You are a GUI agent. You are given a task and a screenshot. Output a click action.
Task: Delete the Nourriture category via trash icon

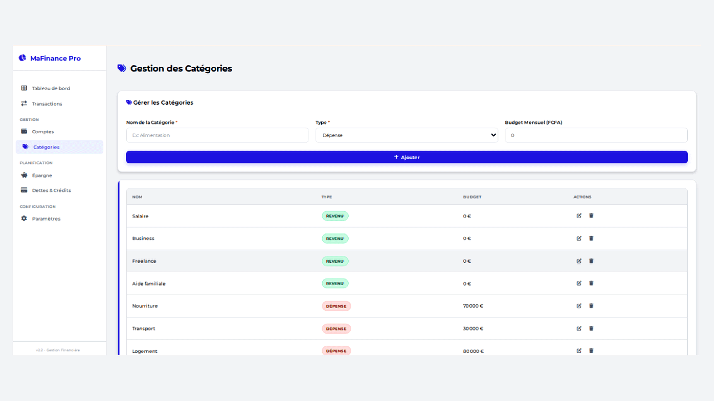591,305
